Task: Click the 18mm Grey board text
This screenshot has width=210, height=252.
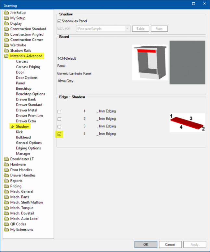Action: click(x=65, y=81)
